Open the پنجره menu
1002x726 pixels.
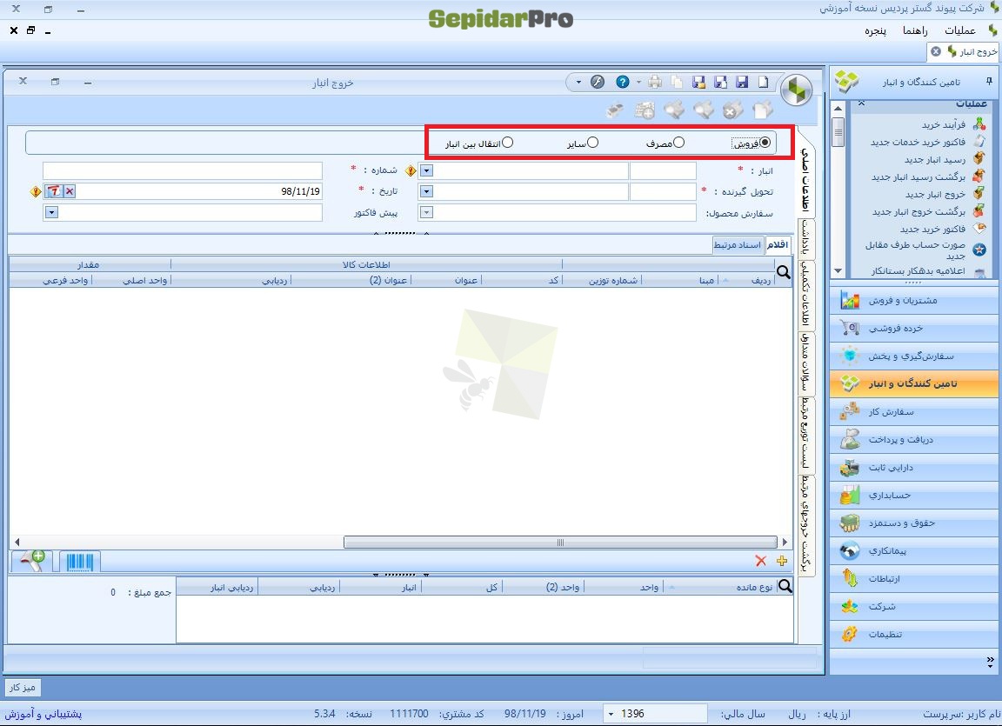[x=876, y=30]
